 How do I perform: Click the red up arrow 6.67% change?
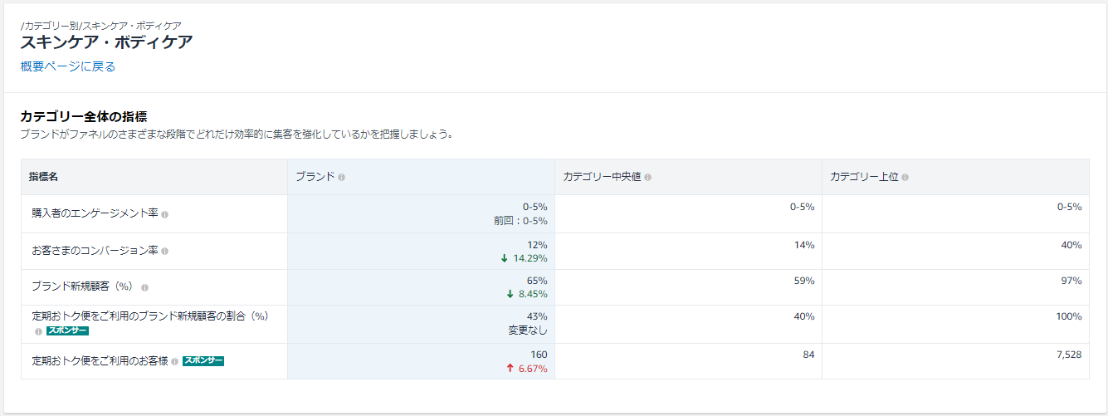pos(527,368)
